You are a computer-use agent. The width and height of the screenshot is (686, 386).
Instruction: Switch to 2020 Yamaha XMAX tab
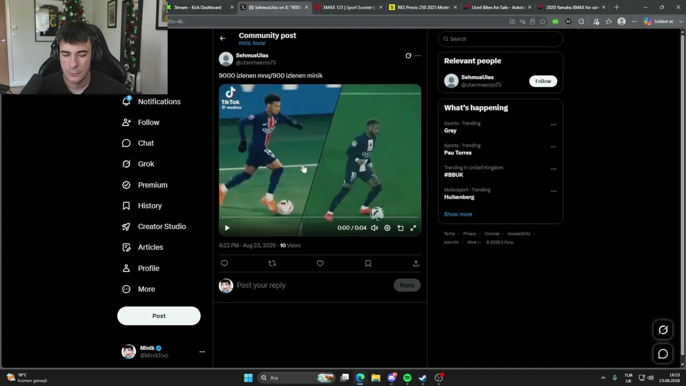click(x=571, y=8)
